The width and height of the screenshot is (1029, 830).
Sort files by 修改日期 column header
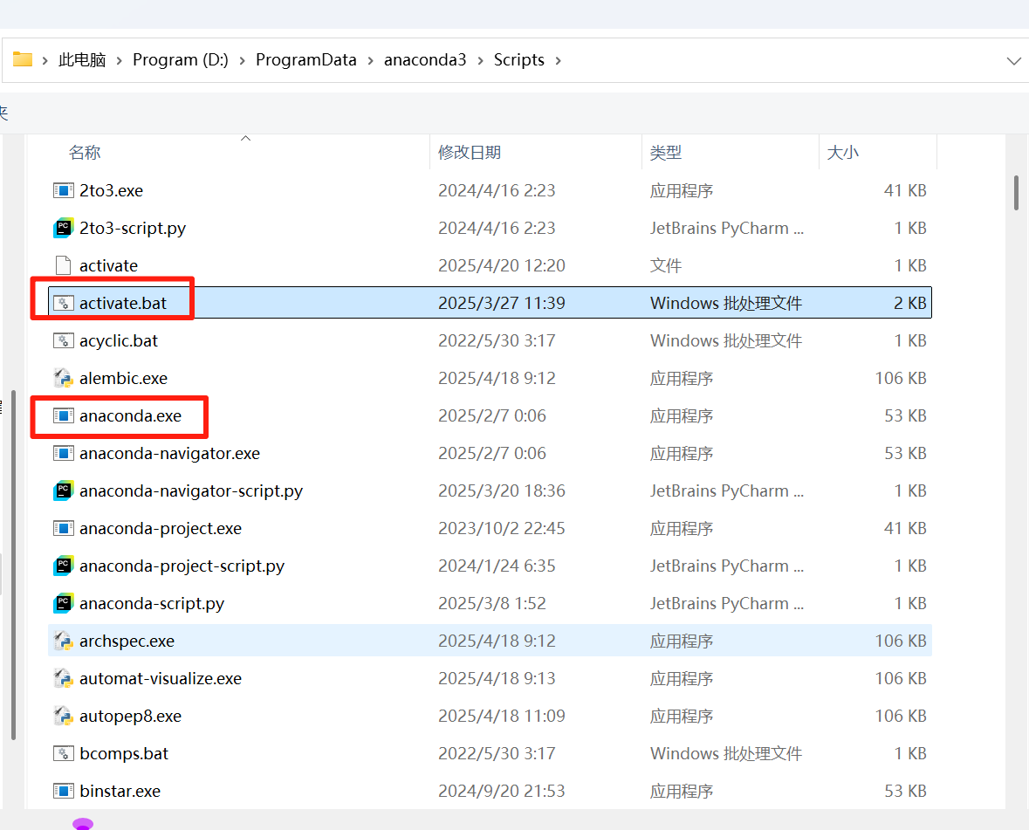click(x=470, y=152)
